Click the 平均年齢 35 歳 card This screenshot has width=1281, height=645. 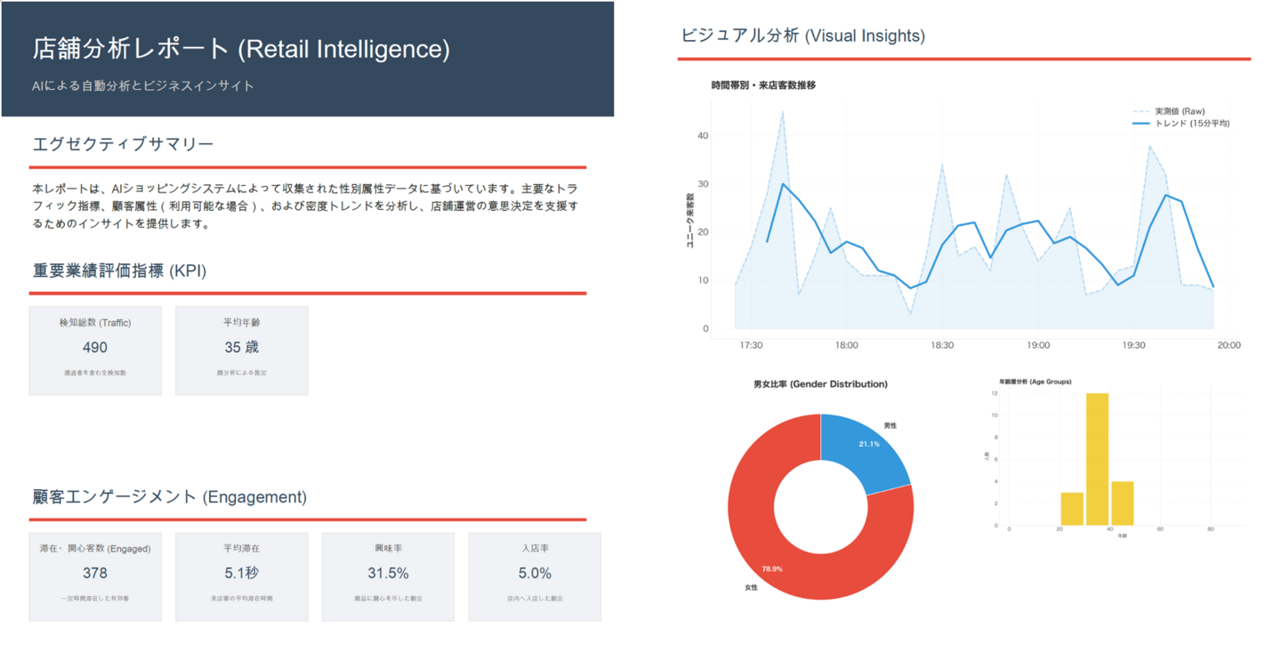coord(241,351)
